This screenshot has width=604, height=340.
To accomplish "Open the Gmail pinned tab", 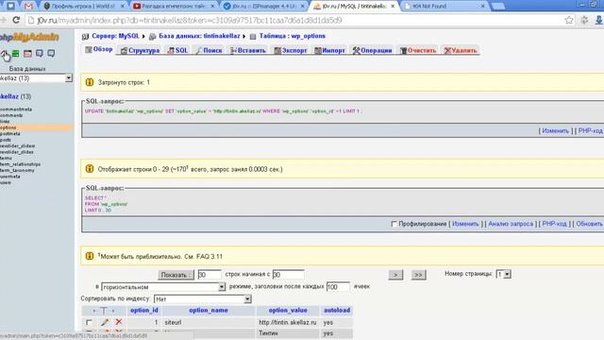I will coord(28,7).
